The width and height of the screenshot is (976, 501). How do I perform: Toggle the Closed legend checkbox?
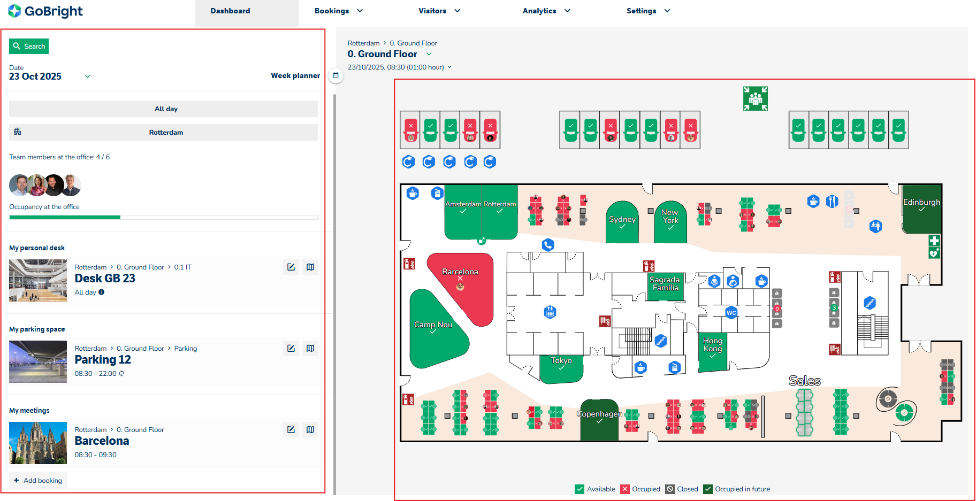[x=670, y=489]
